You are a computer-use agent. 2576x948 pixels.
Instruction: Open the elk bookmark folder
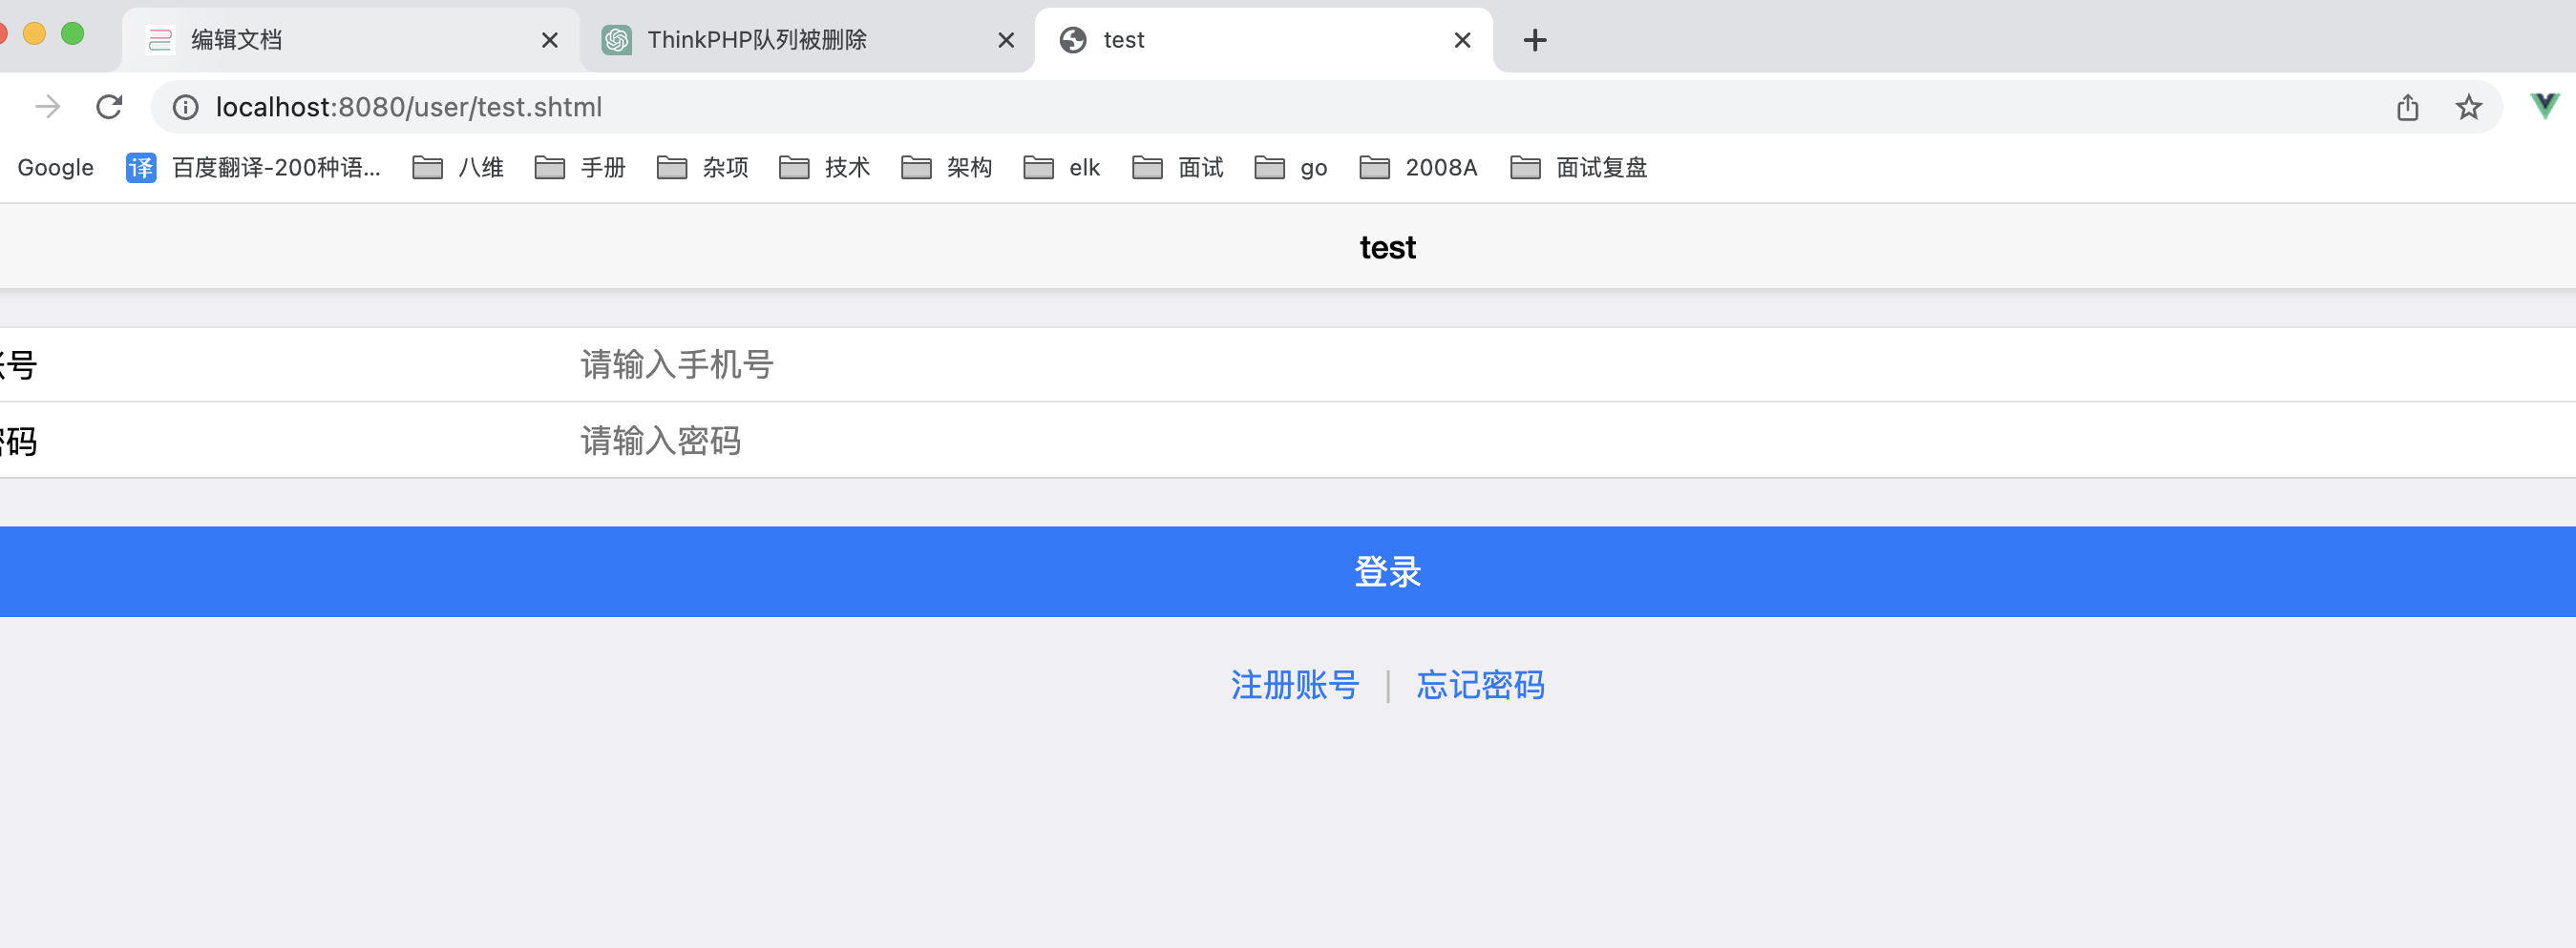tap(1061, 168)
